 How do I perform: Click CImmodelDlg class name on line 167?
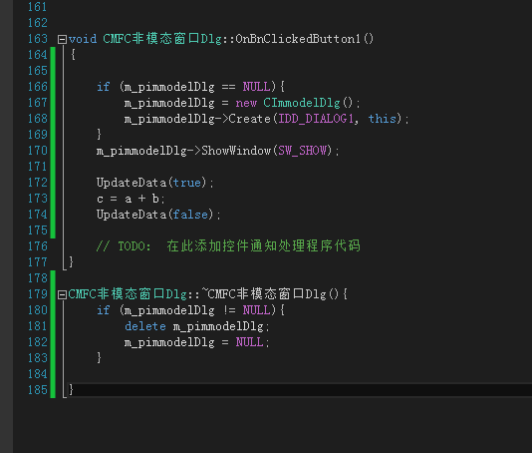click(x=302, y=103)
